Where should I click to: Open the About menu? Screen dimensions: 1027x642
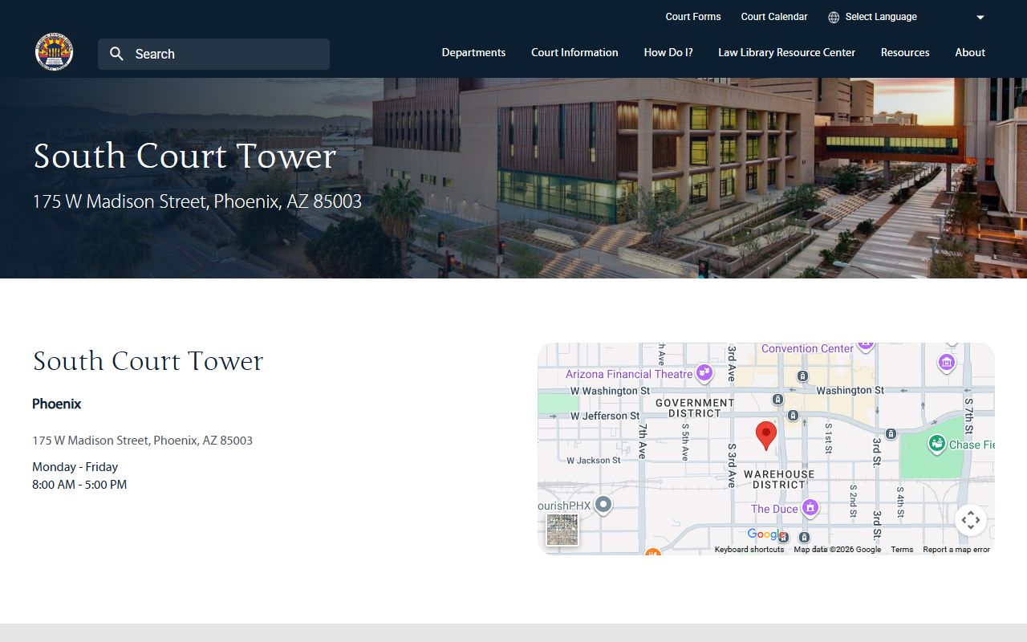[970, 52]
